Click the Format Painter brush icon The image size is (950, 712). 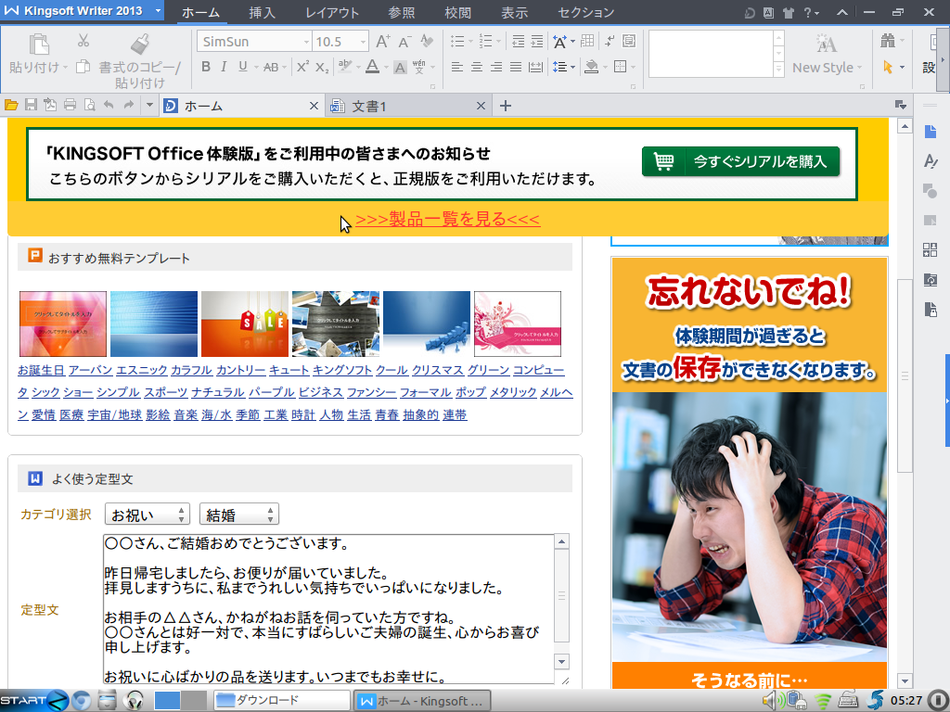pos(140,44)
